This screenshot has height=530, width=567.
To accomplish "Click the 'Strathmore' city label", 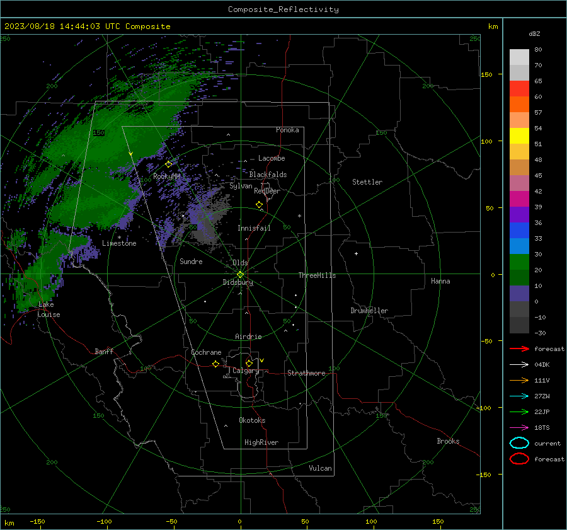I will pyautogui.click(x=306, y=373).
